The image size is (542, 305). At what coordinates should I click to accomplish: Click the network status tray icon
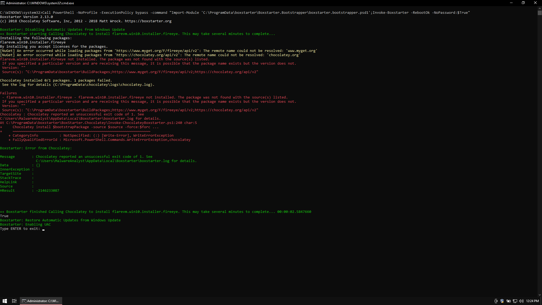tap(515, 301)
